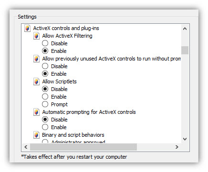The height and width of the screenshot is (172, 208).
Task: Click the scroll down arrow of settings list
Action: [x=185, y=139]
